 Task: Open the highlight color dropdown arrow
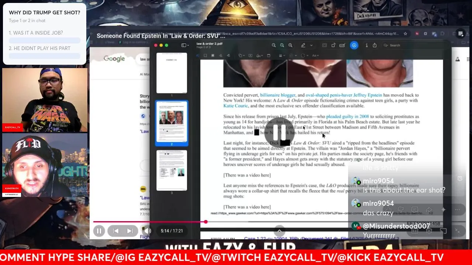pos(311,45)
